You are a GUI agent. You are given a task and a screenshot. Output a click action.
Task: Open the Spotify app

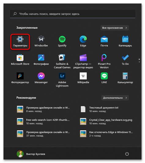(62, 42)
